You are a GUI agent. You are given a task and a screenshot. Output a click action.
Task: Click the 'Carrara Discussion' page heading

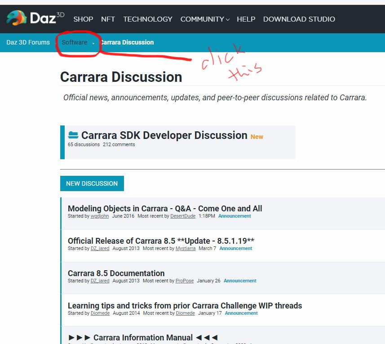point(121,77)
